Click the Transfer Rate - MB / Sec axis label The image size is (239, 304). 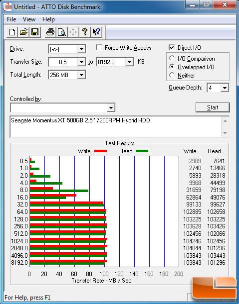coord(101,281)
